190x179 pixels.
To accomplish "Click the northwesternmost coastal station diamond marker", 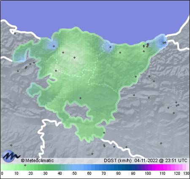I will [x=15, y=33].
